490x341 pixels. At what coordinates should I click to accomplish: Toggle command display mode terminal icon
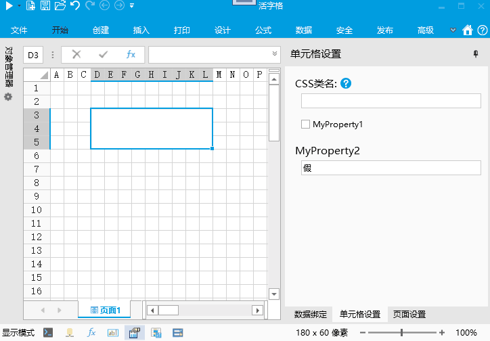tap(48, 333)
